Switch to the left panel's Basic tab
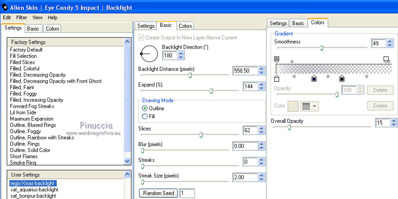 (x=33, y=29)
